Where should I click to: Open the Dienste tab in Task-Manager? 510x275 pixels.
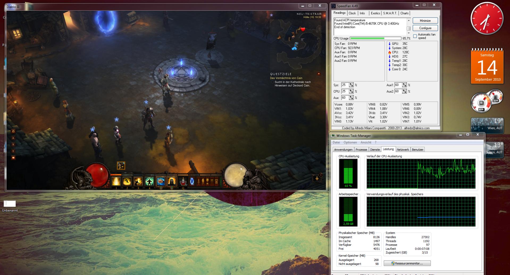pyautogui.click(x=375, y=150)
